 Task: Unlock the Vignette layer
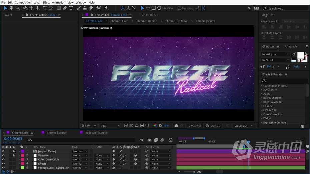(x=14, y=155)
